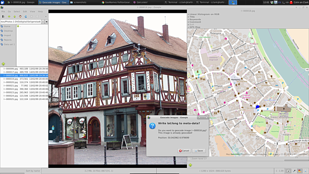Open the Data set 1 collection

pos(9,44)
